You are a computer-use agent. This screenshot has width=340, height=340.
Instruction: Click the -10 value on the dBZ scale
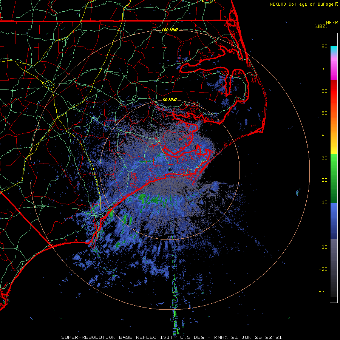pos(323,247)
